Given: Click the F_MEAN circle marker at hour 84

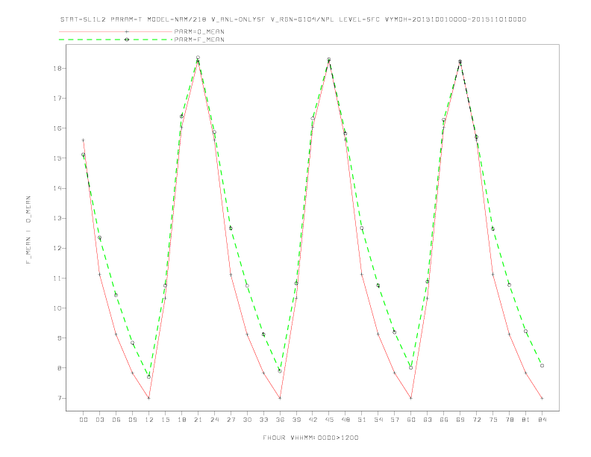Looking at the screenshot, I should tap(542, 366).
